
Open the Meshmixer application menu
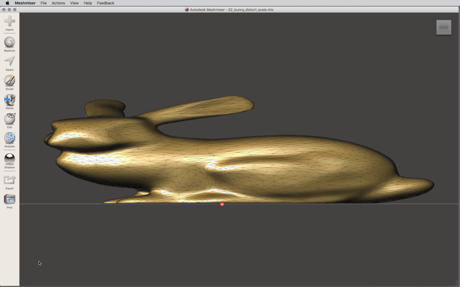tap(25, 3)
